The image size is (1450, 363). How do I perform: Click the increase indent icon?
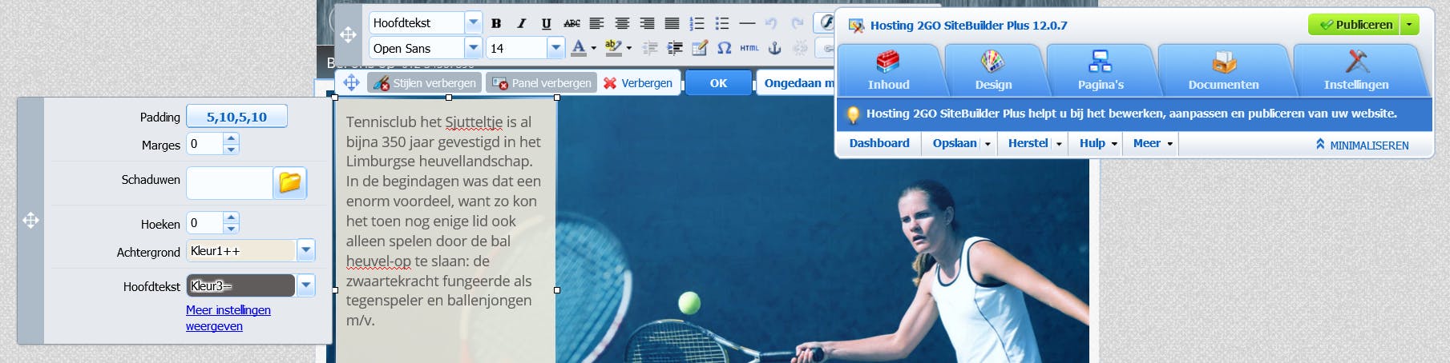tap(675, 48)
